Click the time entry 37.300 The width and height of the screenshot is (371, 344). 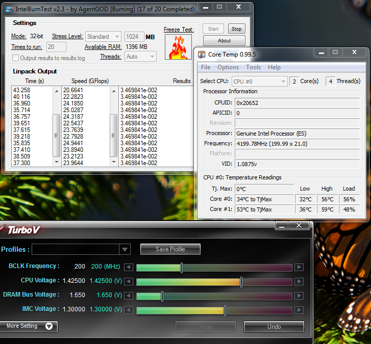pos(21,163)
